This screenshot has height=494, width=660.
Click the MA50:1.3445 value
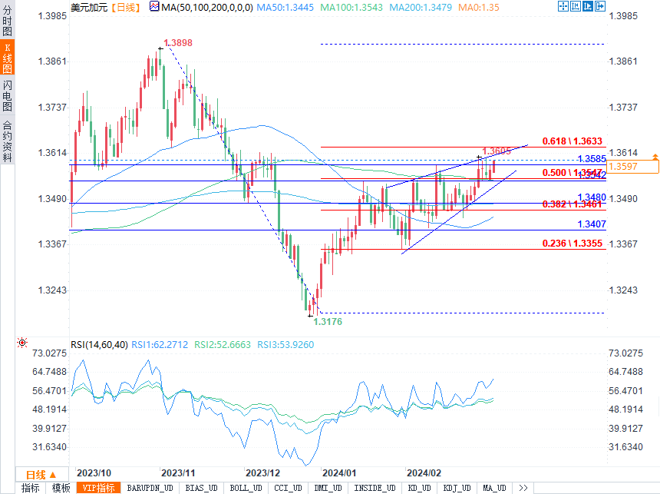click(x=285, y=7)
